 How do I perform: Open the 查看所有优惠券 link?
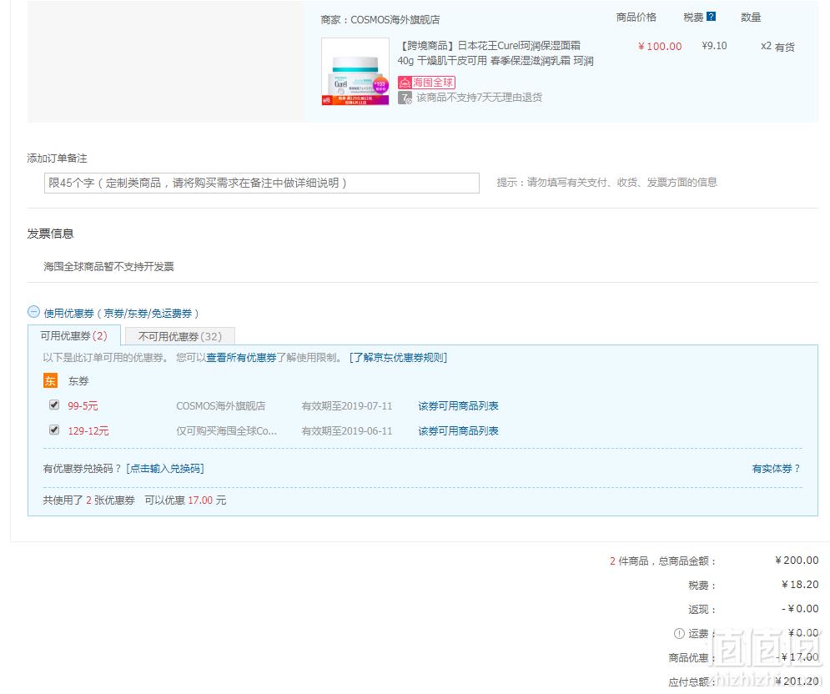pos(241,358)
